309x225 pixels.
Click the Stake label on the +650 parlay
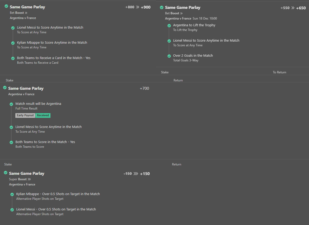[x=165, y=72]
